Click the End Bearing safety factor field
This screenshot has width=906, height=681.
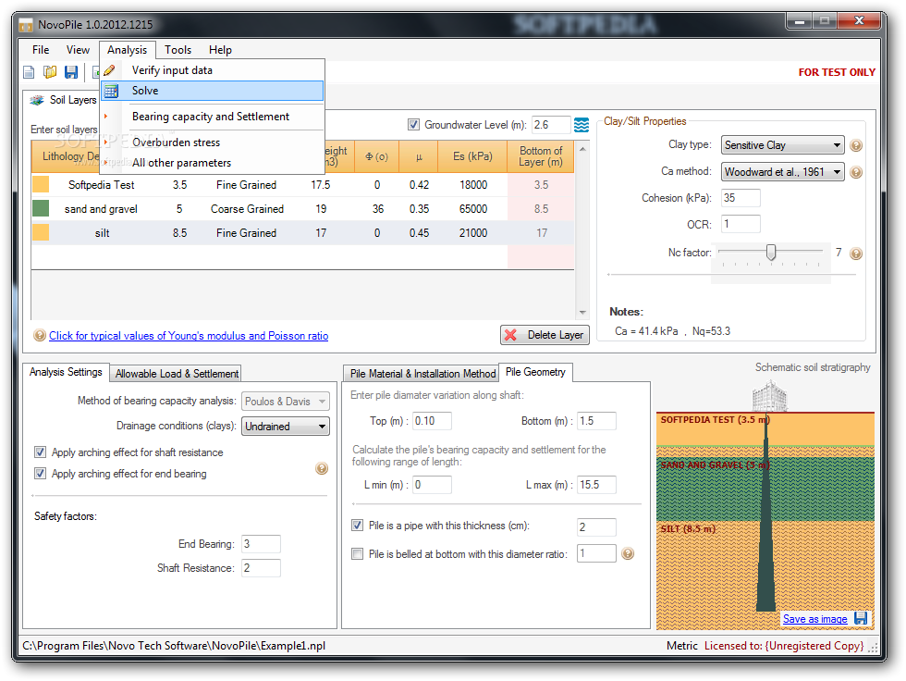(261, 544)
